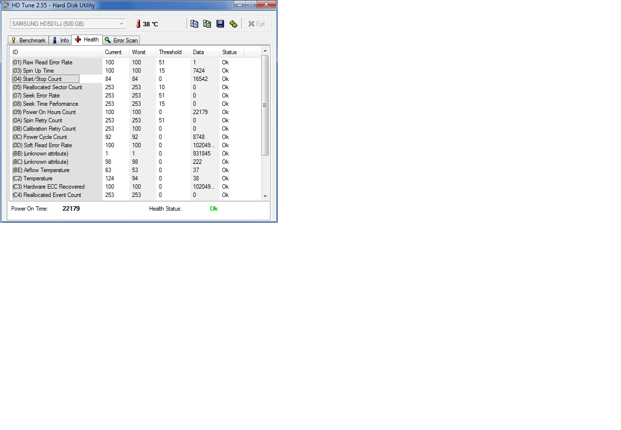621x430 pixels.
Task: Switch to the Benchmark tab
Action: click(28, 40)
